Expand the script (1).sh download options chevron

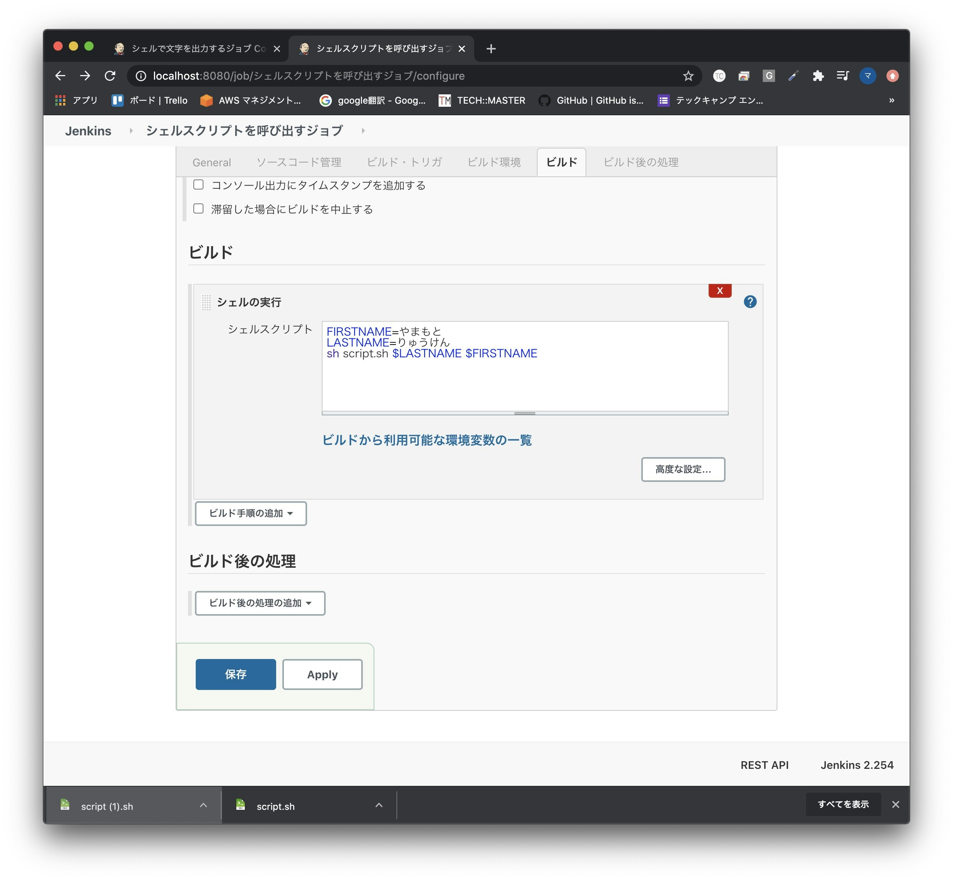(x=203, y=805)
